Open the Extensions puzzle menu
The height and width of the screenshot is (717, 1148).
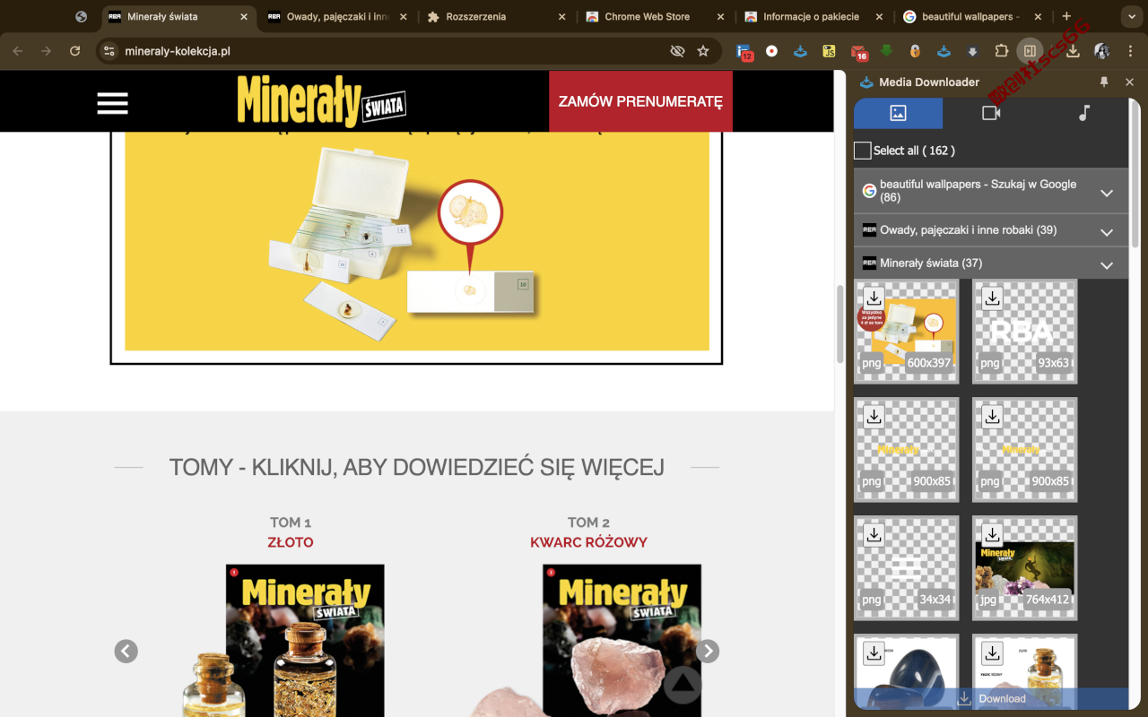(x=1002, y=51)
